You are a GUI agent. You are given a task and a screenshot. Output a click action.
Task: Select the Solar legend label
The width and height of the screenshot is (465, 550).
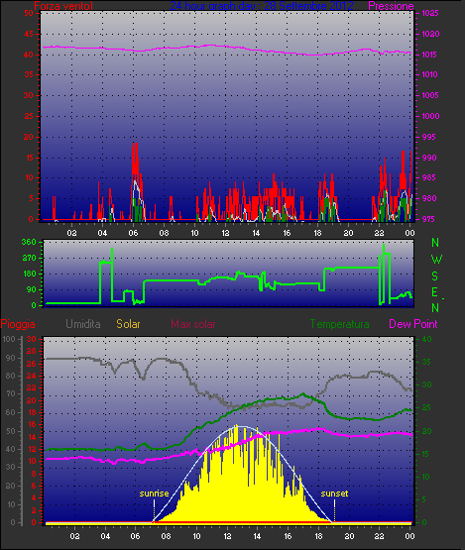(128, 324)
